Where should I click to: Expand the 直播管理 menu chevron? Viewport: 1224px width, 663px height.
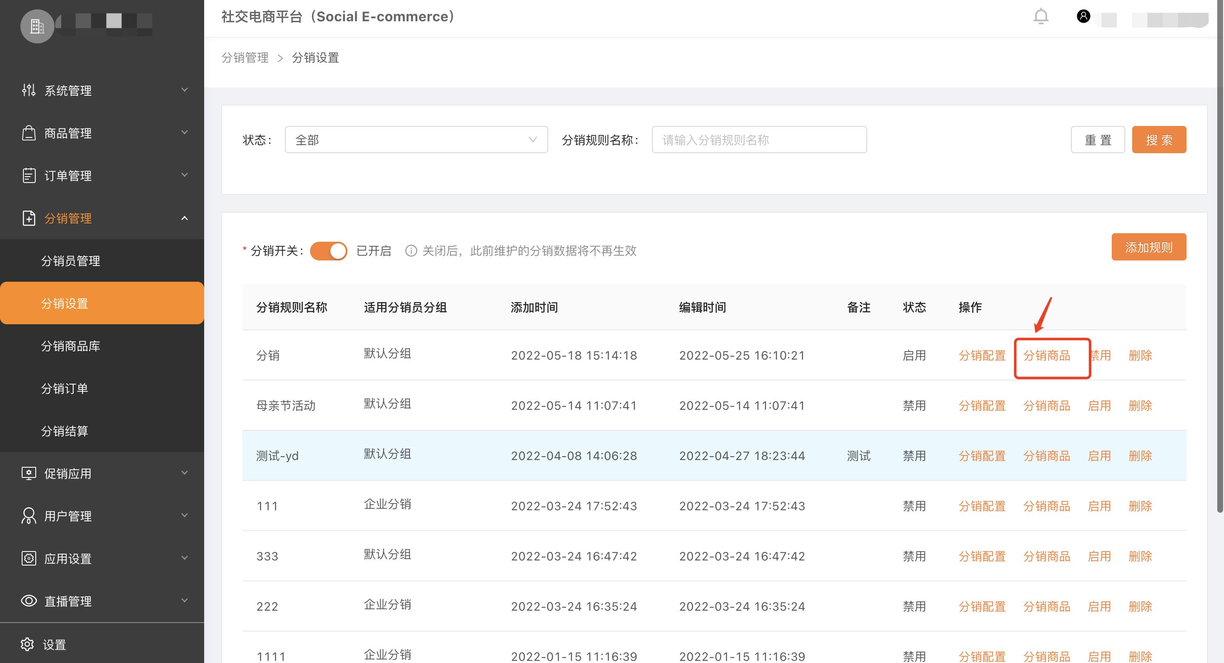pos(184,601)
